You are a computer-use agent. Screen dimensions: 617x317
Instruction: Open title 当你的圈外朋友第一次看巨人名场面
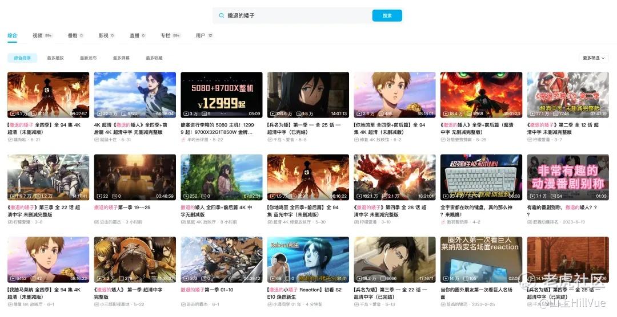pyautogui.click(x=476, y=293)
